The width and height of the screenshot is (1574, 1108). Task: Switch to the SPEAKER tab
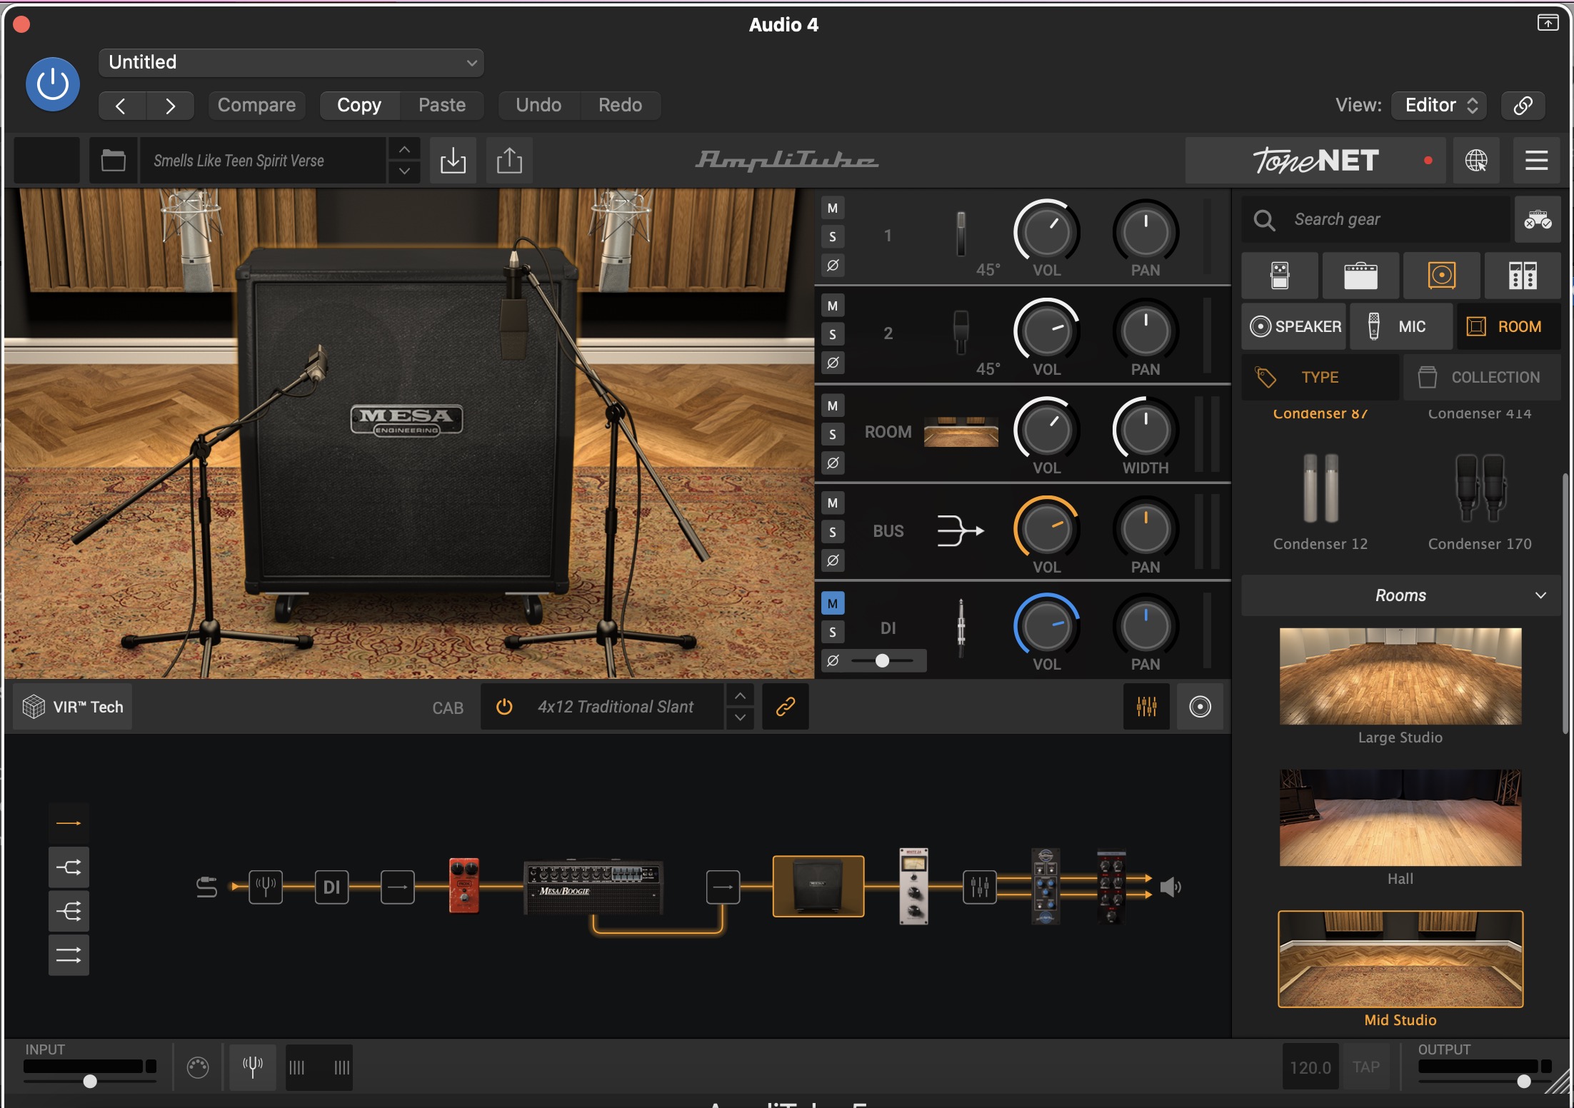(x=1294, y=326)
